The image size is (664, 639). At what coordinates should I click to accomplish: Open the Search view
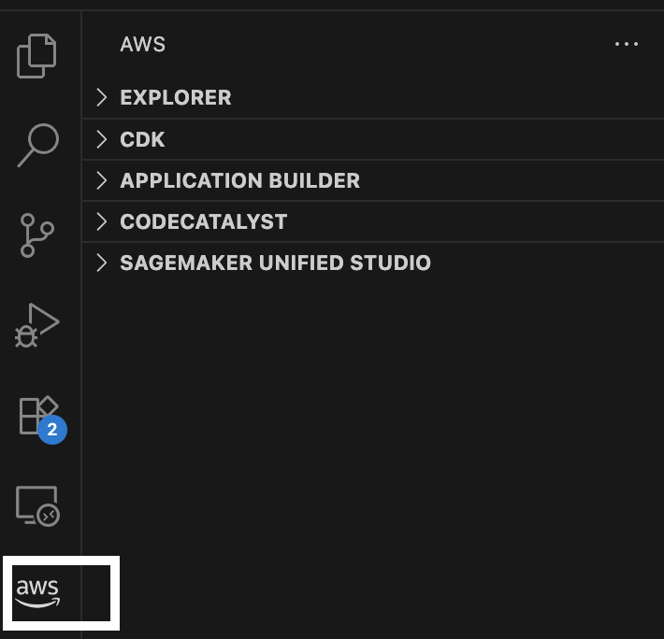click(37, 145)
